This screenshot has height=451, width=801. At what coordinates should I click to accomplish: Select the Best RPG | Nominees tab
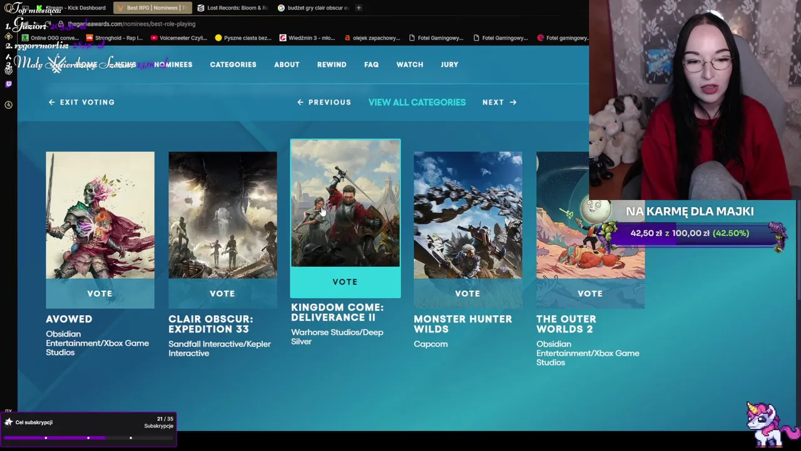[153, 8]
